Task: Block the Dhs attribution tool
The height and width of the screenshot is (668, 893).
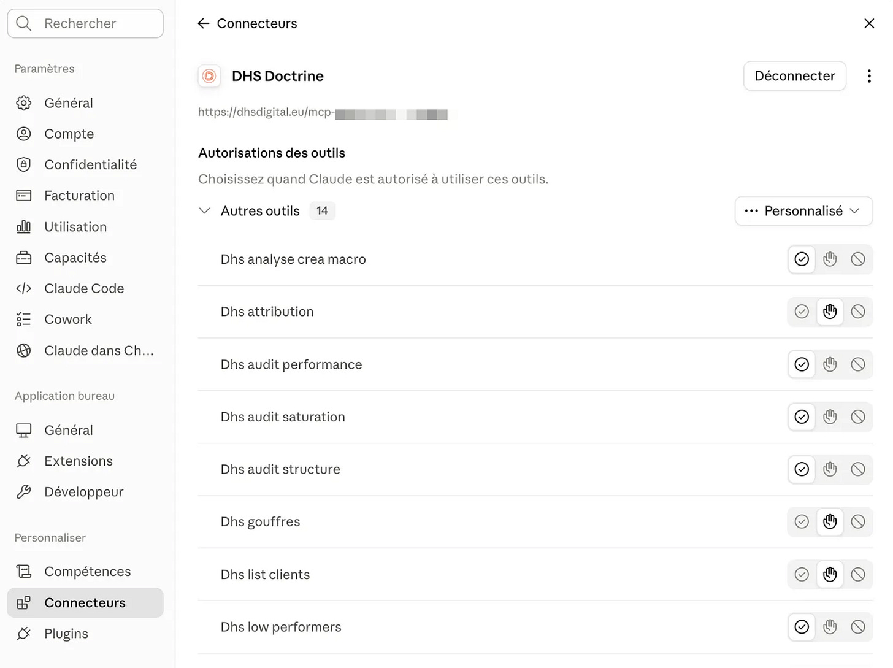Action: pyautogui.click(x=858, y=312)
